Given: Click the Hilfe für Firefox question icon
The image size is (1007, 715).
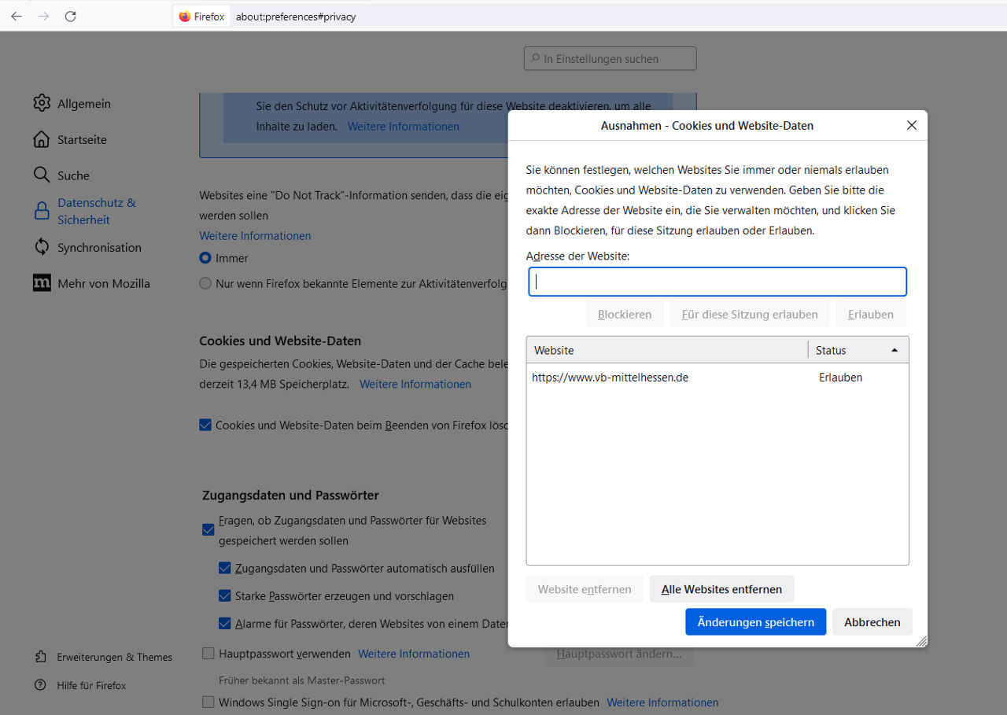Looking at the screenshot, I should pyautogui.click(x=41, y=685).
